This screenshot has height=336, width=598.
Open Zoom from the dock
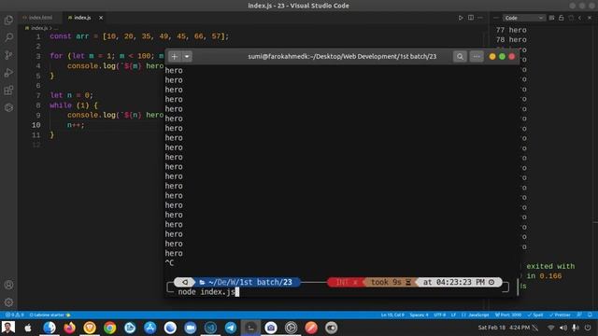[191, 328]
